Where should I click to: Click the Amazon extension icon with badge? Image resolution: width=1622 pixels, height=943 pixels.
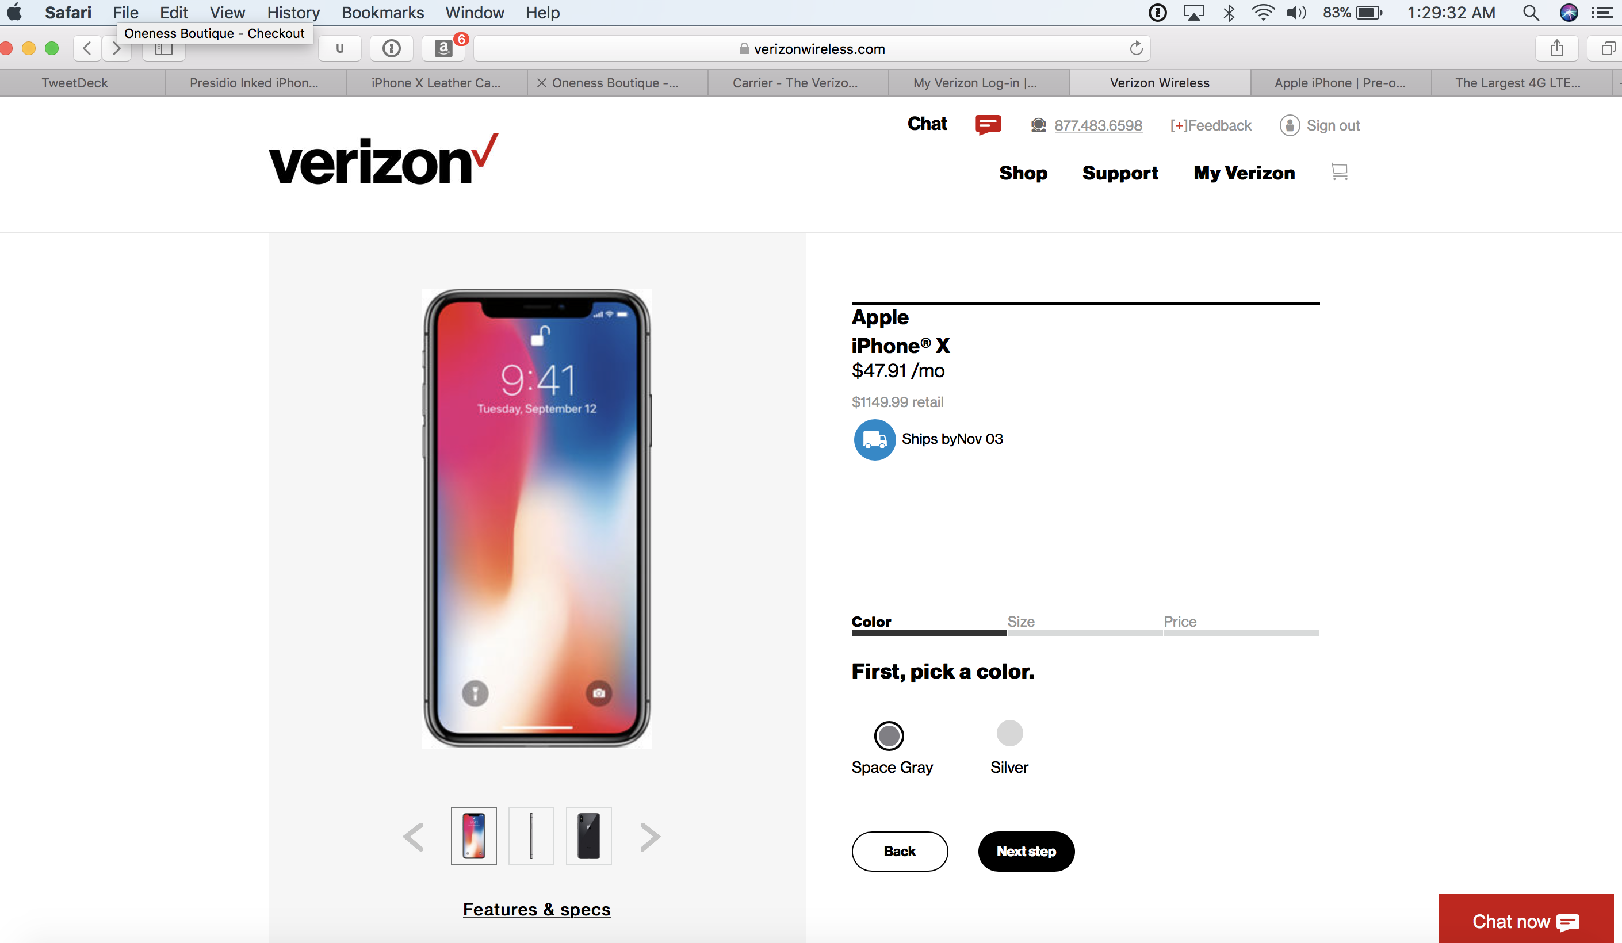click(x=443, y=48)
